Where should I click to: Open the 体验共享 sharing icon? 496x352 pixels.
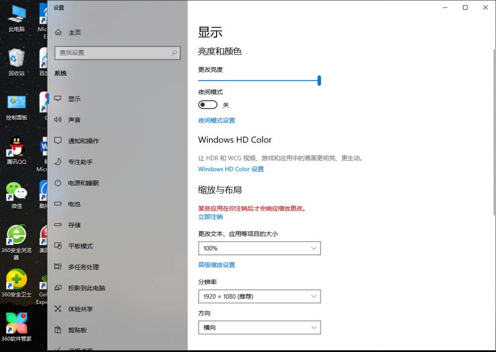tap(58, 309)
